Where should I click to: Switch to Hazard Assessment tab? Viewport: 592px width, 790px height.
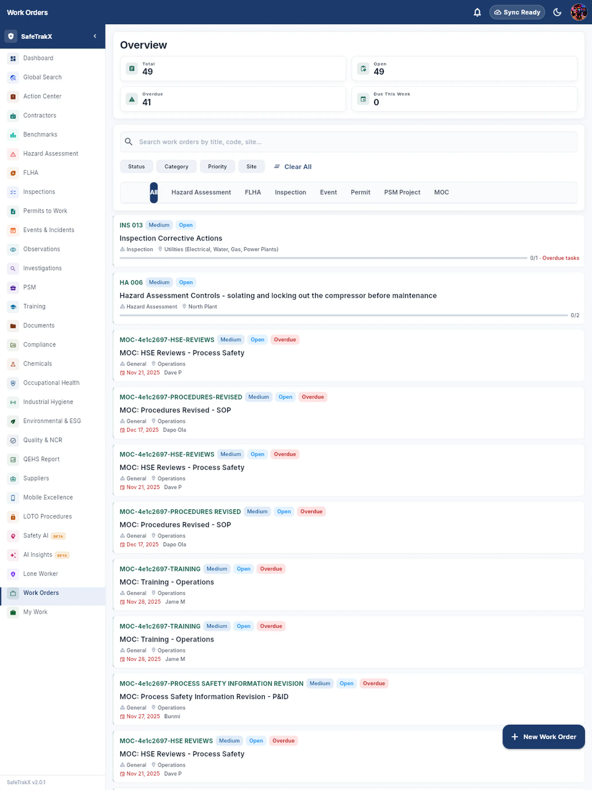coord(201,193)
